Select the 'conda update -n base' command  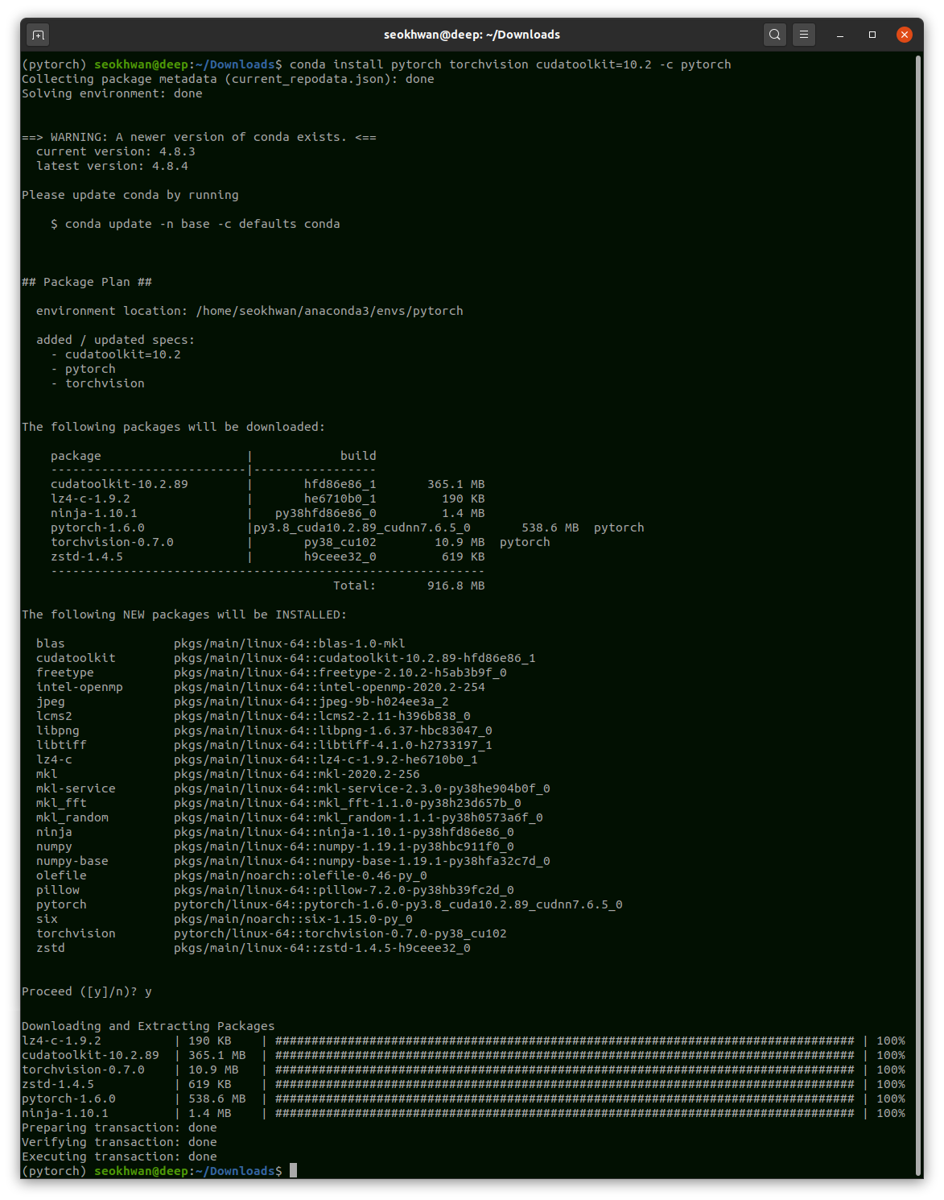[x=202, y=224]
